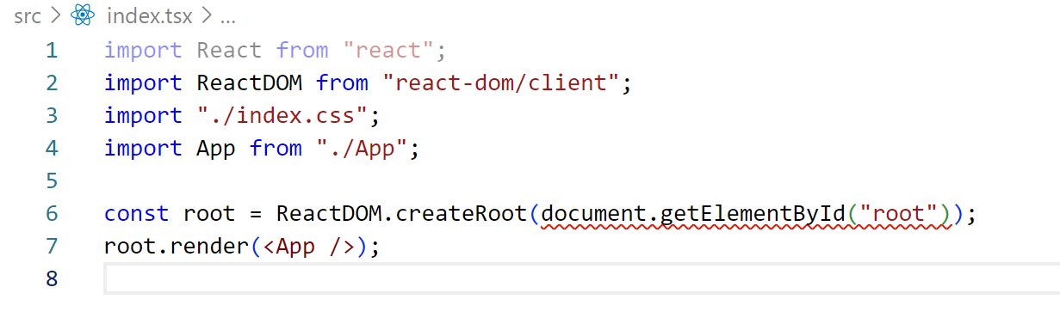The image size is (1060, 336).
Task: Click the src breadcrumb folder
Action: click(x=28, y=15)
